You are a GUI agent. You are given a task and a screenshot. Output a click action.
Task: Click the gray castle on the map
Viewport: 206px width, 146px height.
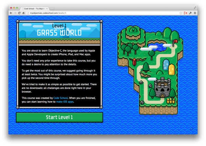click(x=162, y=88)
